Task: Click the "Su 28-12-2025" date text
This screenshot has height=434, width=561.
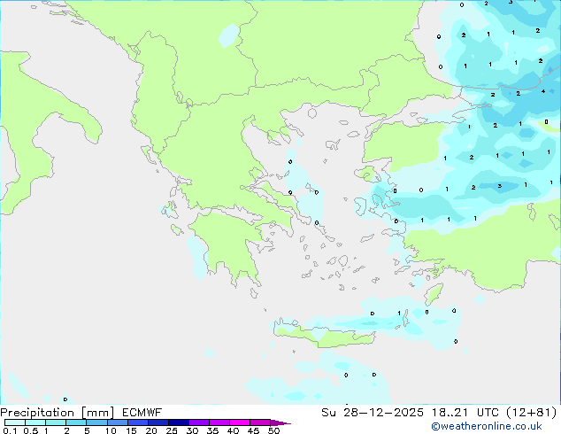Action: coord(373,413)
